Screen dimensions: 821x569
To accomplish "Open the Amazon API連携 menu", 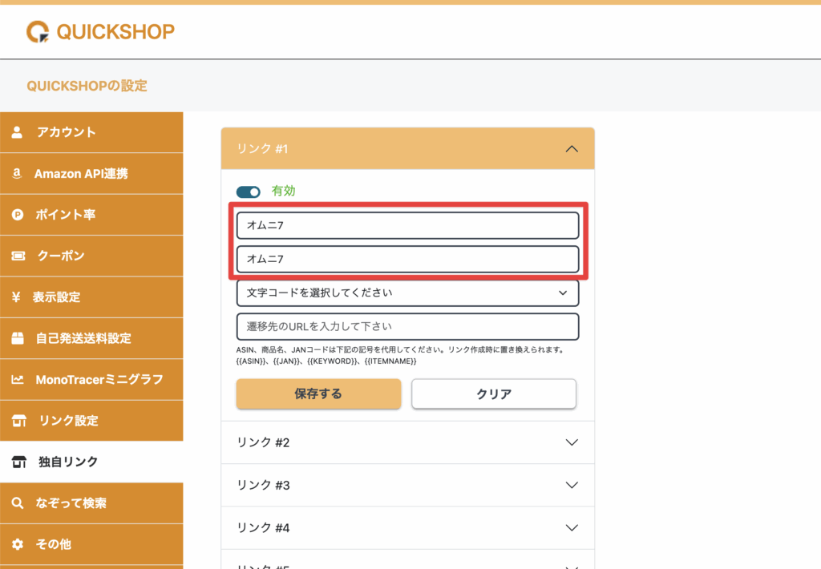I will 91,173.
